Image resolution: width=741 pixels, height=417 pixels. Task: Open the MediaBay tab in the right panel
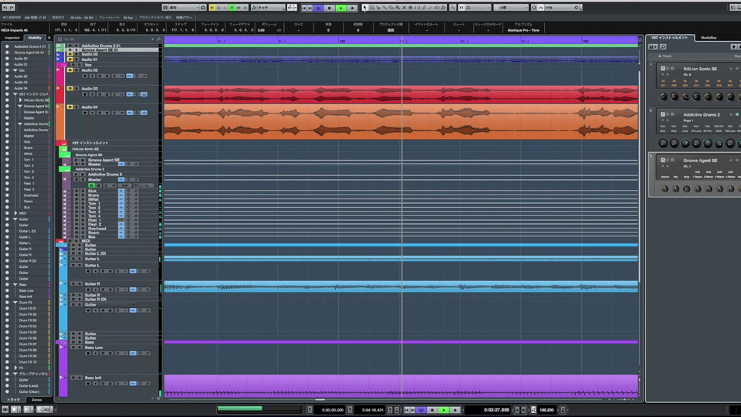[x=709, y=37]
